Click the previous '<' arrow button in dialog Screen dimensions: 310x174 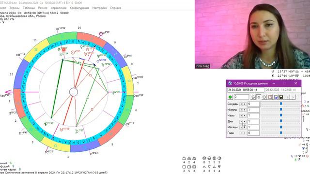click(287, 97)
